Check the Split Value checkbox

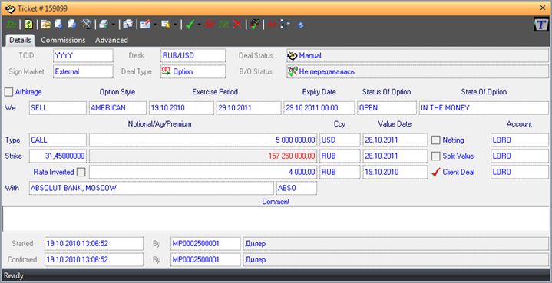point(436,156)
